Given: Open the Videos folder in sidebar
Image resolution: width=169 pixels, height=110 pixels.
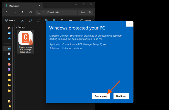Looking at the screenshot, I should point(9,70).
